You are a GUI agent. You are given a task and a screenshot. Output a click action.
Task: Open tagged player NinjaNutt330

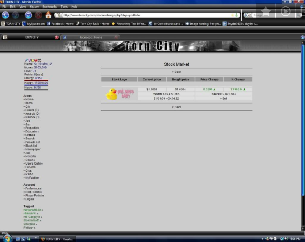[x=32, y=210]
